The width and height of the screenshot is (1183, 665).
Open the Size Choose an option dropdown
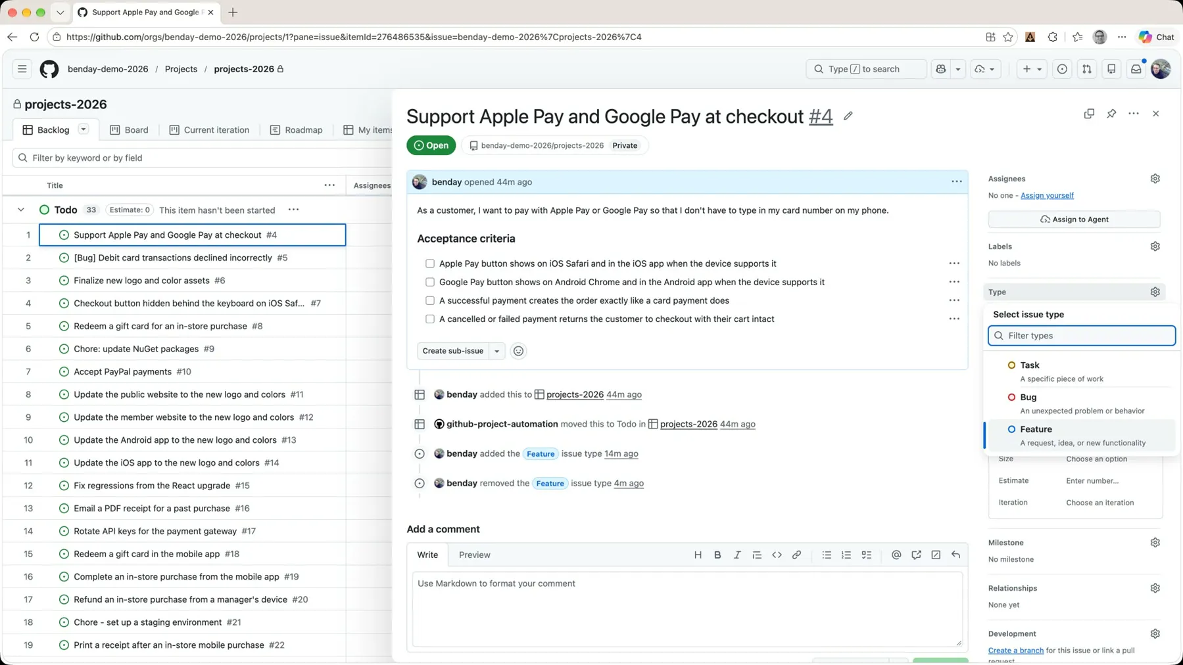point(1096,459)
